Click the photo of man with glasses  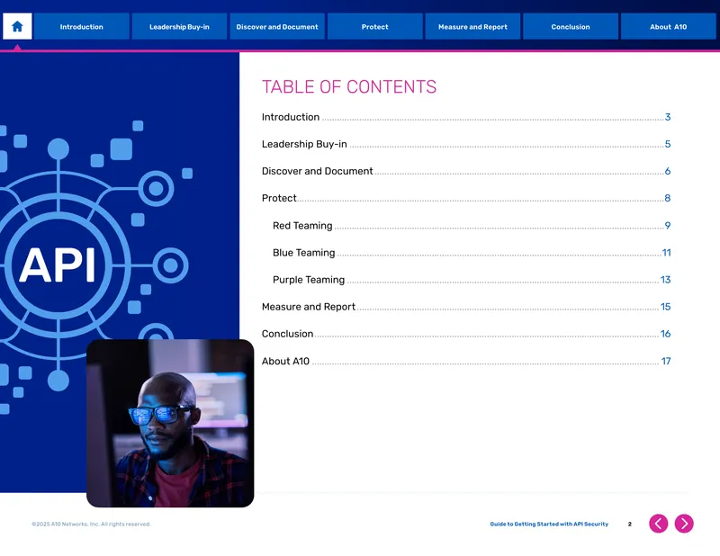(170, 424)
